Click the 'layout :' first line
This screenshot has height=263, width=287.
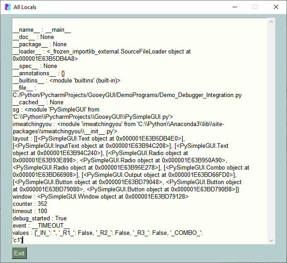coord(99,139)
